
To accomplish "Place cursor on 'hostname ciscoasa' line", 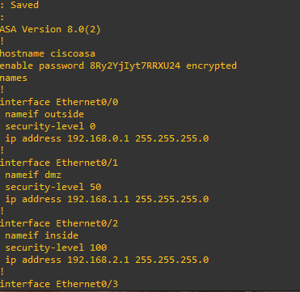I will (48, 53).
